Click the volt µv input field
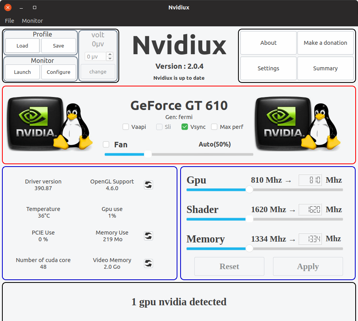Image resolution: width=358 pixels, height=321 pixels. (x=96, y=57)
